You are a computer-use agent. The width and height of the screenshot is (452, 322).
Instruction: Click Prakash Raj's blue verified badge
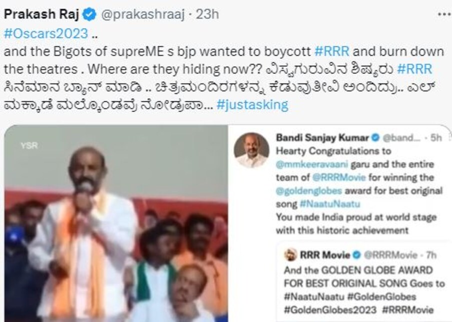click(x=89, y=14)
